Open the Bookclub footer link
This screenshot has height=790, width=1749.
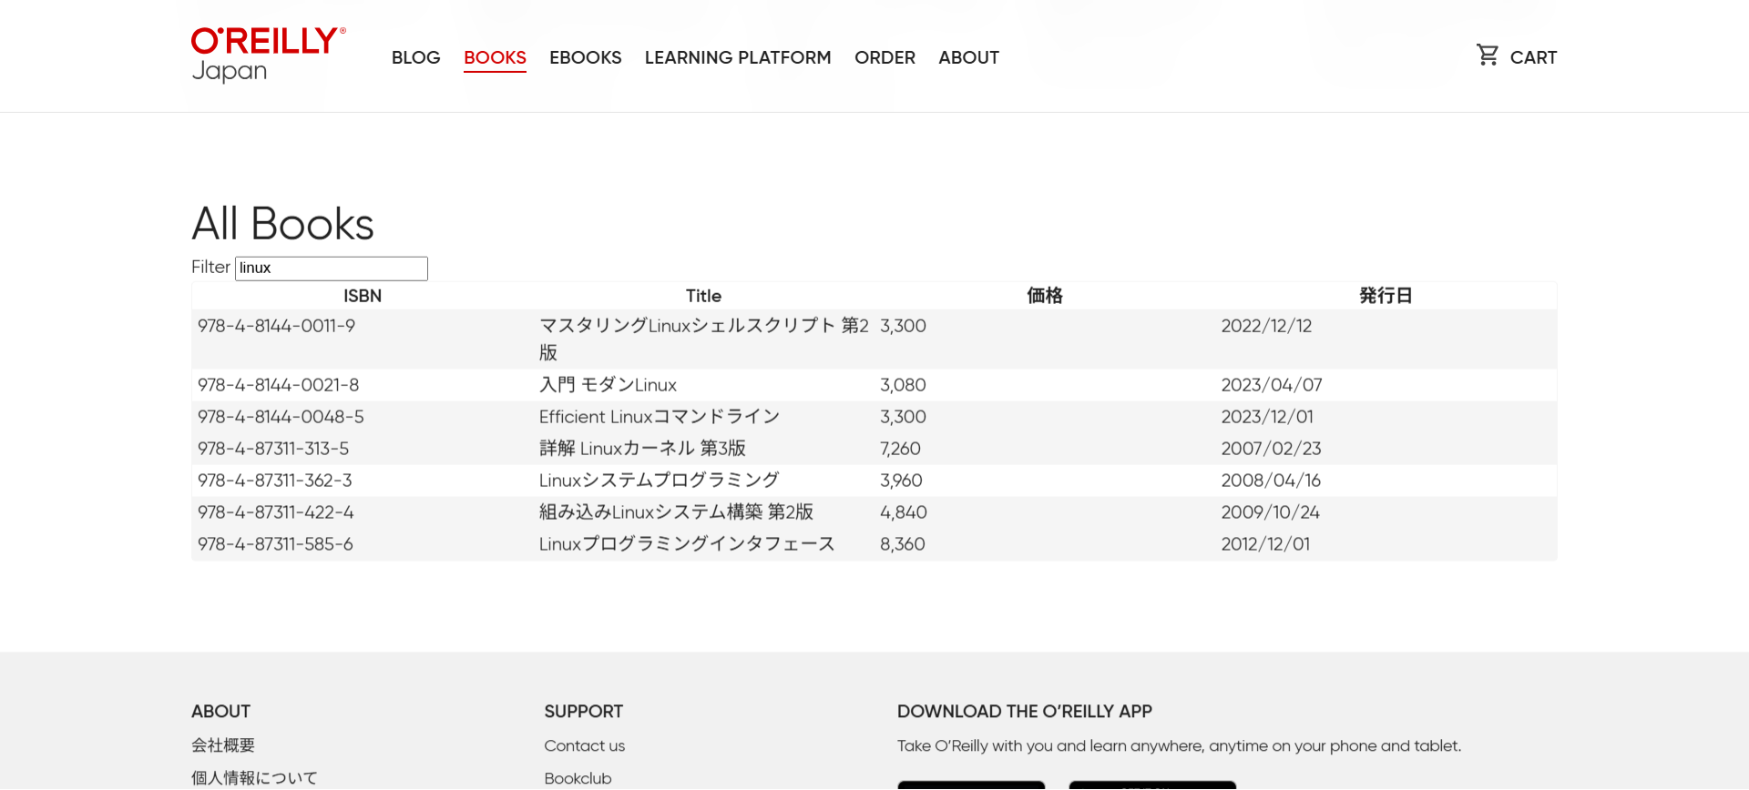coord(578,778)
